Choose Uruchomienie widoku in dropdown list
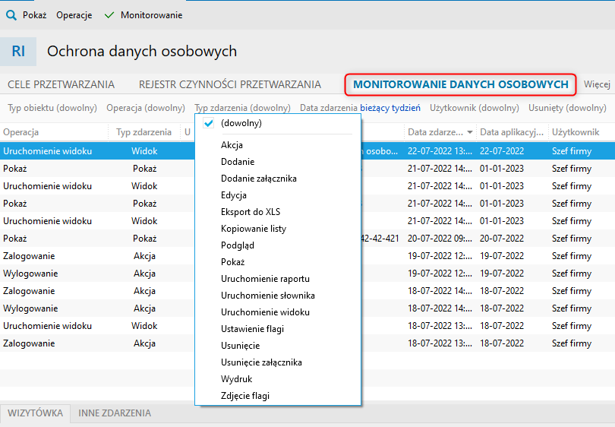Viewport: 615px width, 427px height. (278, 312)
